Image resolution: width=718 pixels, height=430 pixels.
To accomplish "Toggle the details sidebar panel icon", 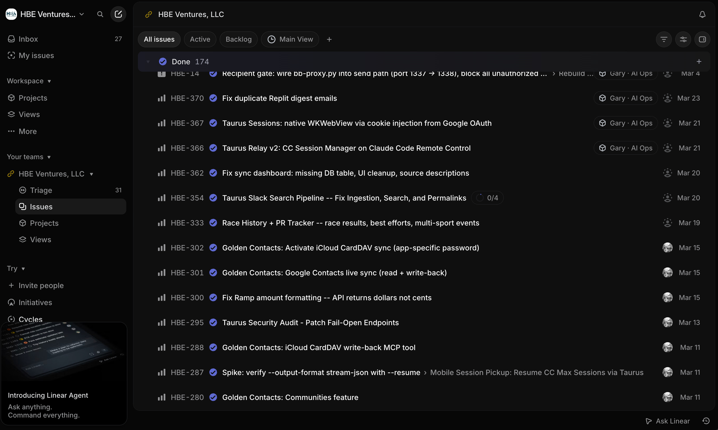I will (x=702, y=39).
